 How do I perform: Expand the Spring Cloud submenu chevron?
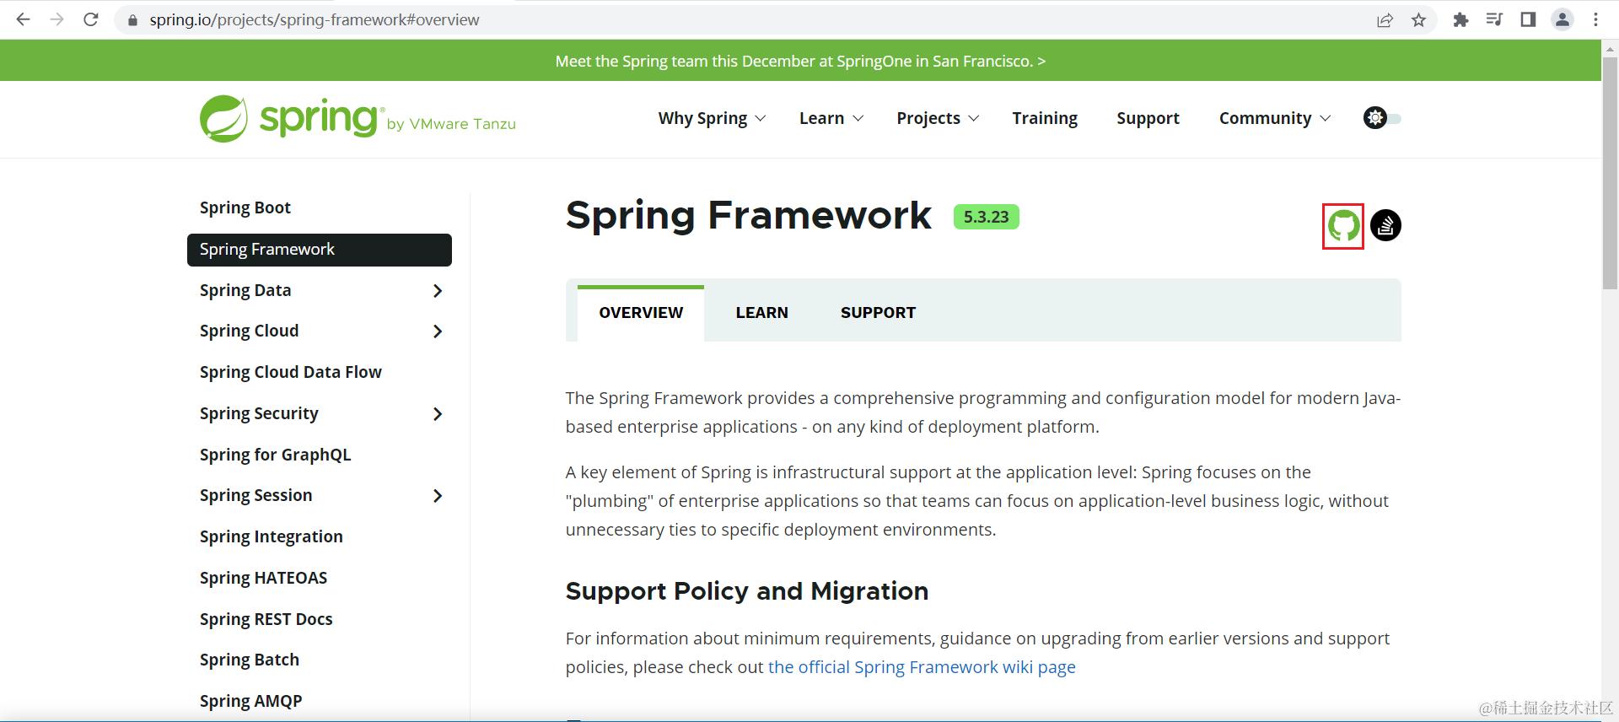[x=438, y=331]
